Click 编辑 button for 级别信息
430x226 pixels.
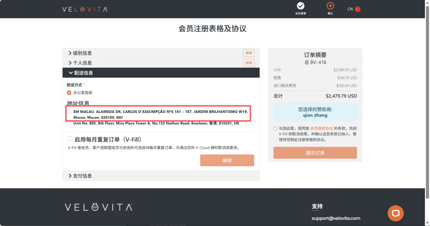tap(249, 53)
